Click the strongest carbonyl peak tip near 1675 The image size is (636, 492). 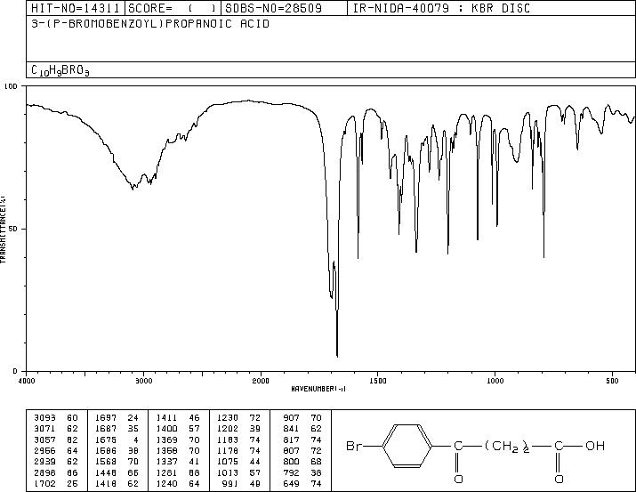pos(337,357)
